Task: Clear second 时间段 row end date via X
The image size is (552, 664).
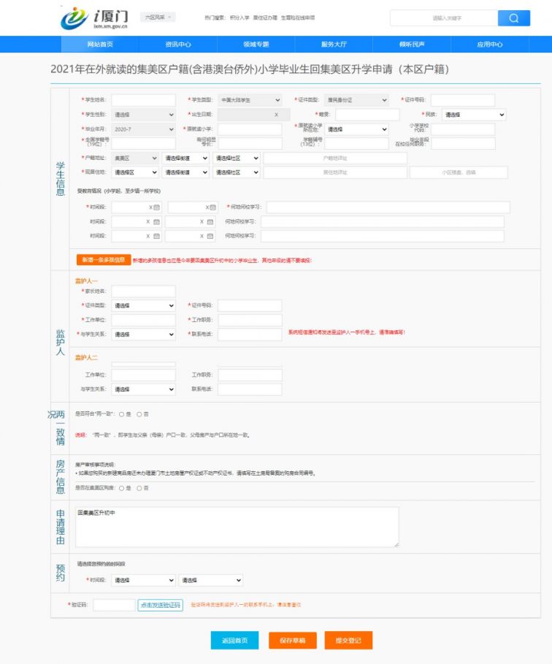Action: pos(202,222)
